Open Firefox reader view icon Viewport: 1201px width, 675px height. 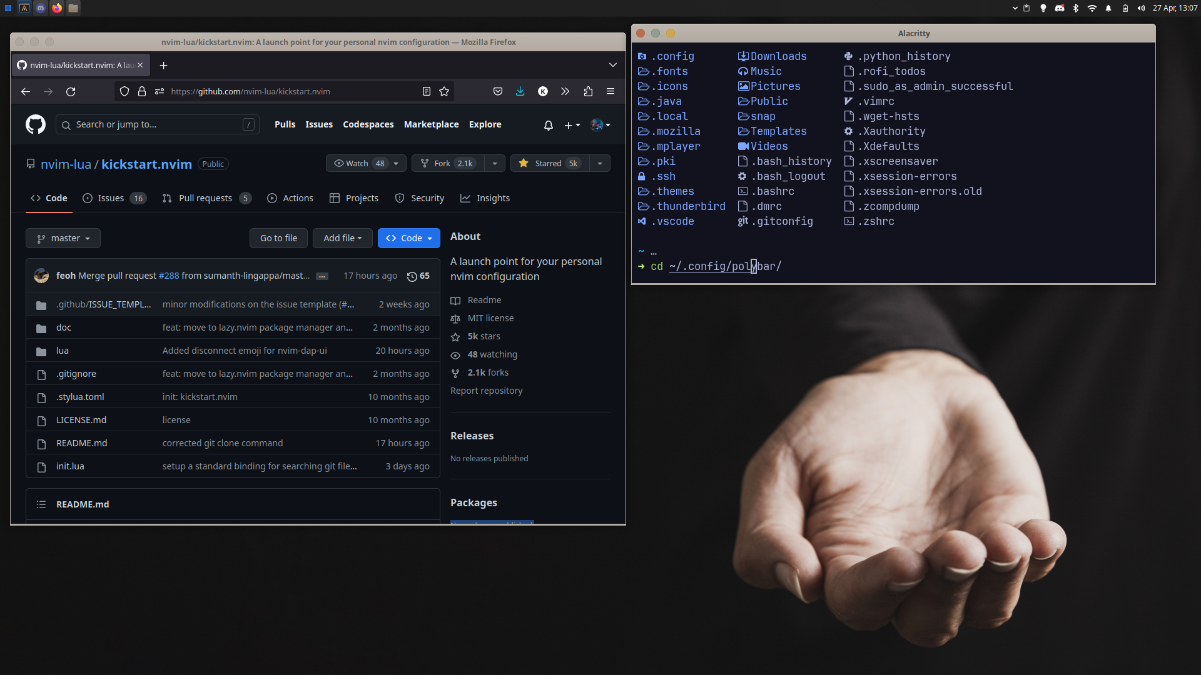point(427,91)
